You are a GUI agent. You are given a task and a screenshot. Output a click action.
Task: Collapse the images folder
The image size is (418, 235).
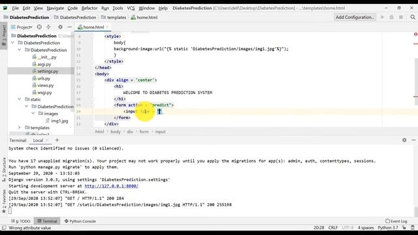(33, 114)
